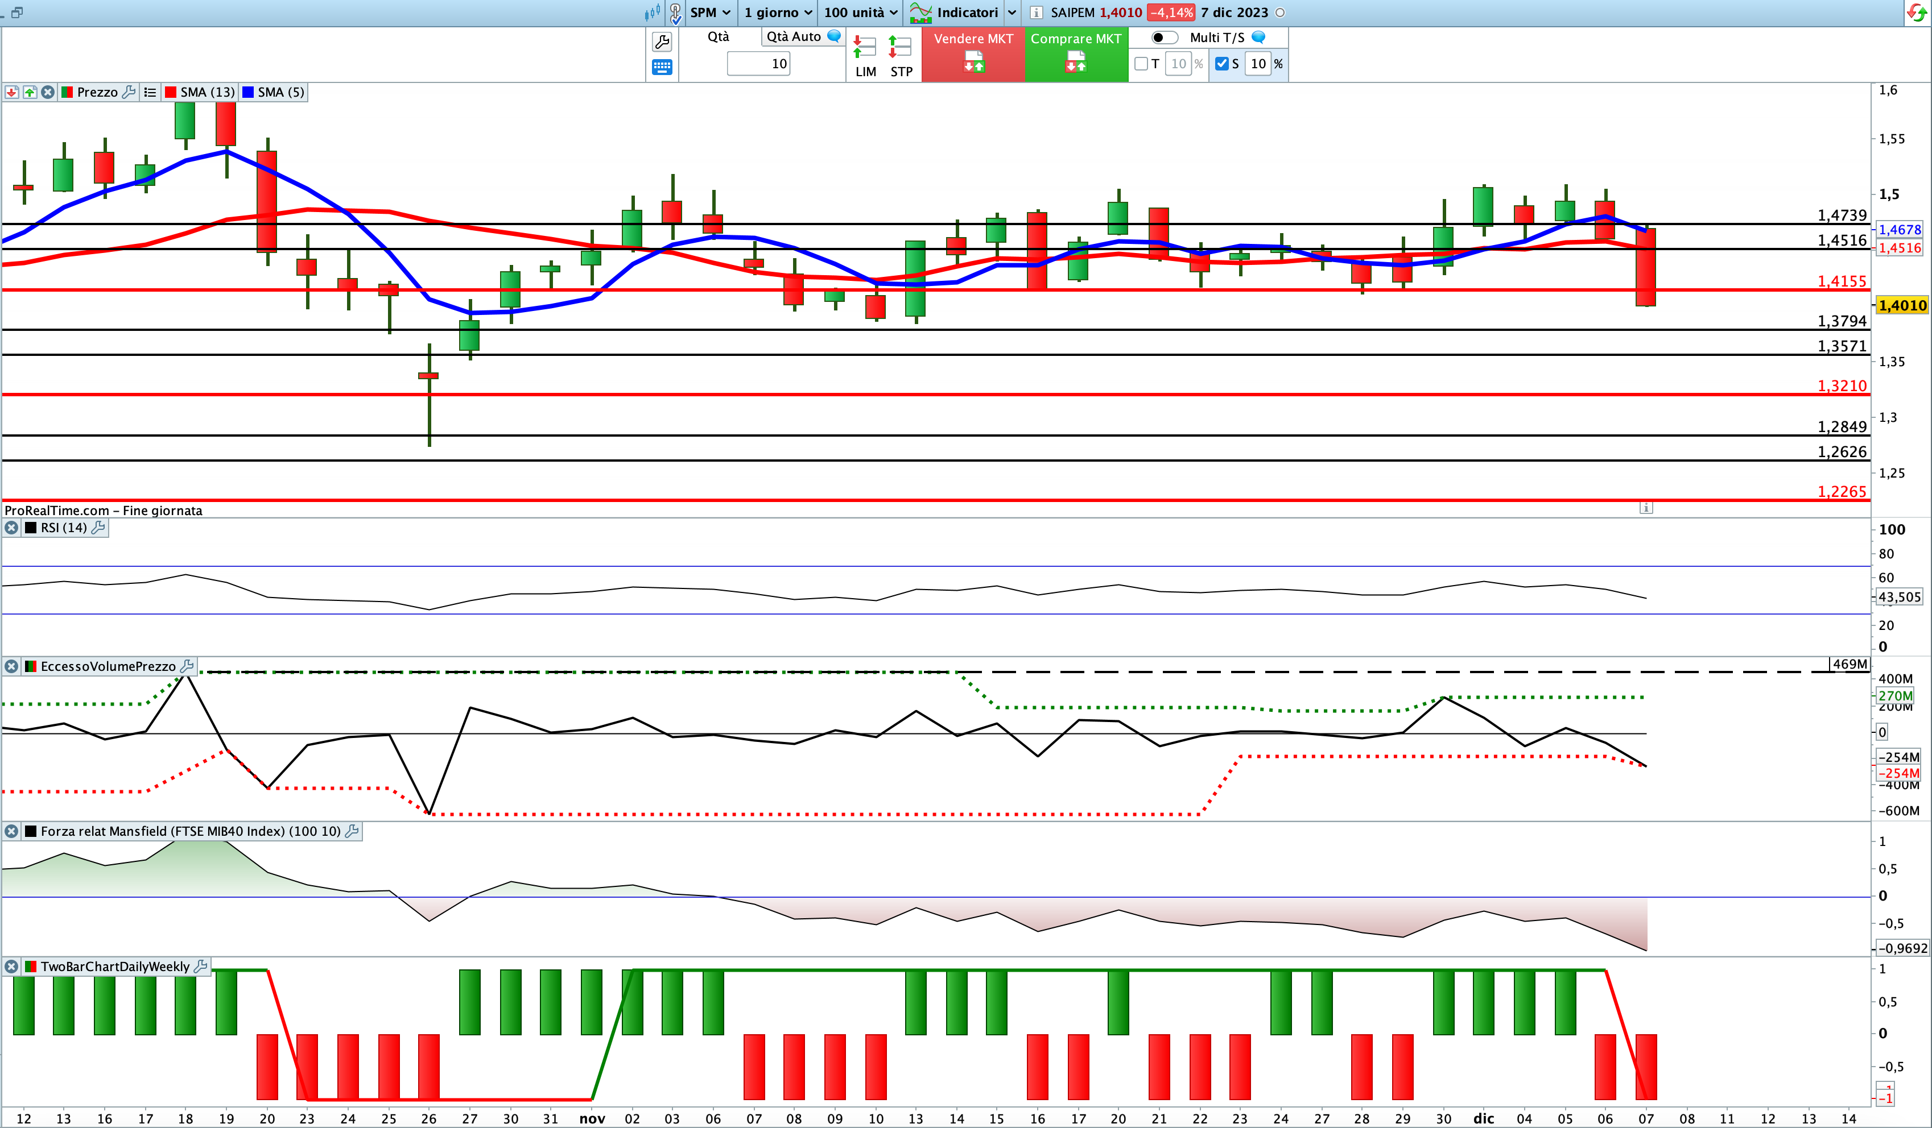Click the 469M volume level label
The image size is (1932, 1128).
[1849, 663]
